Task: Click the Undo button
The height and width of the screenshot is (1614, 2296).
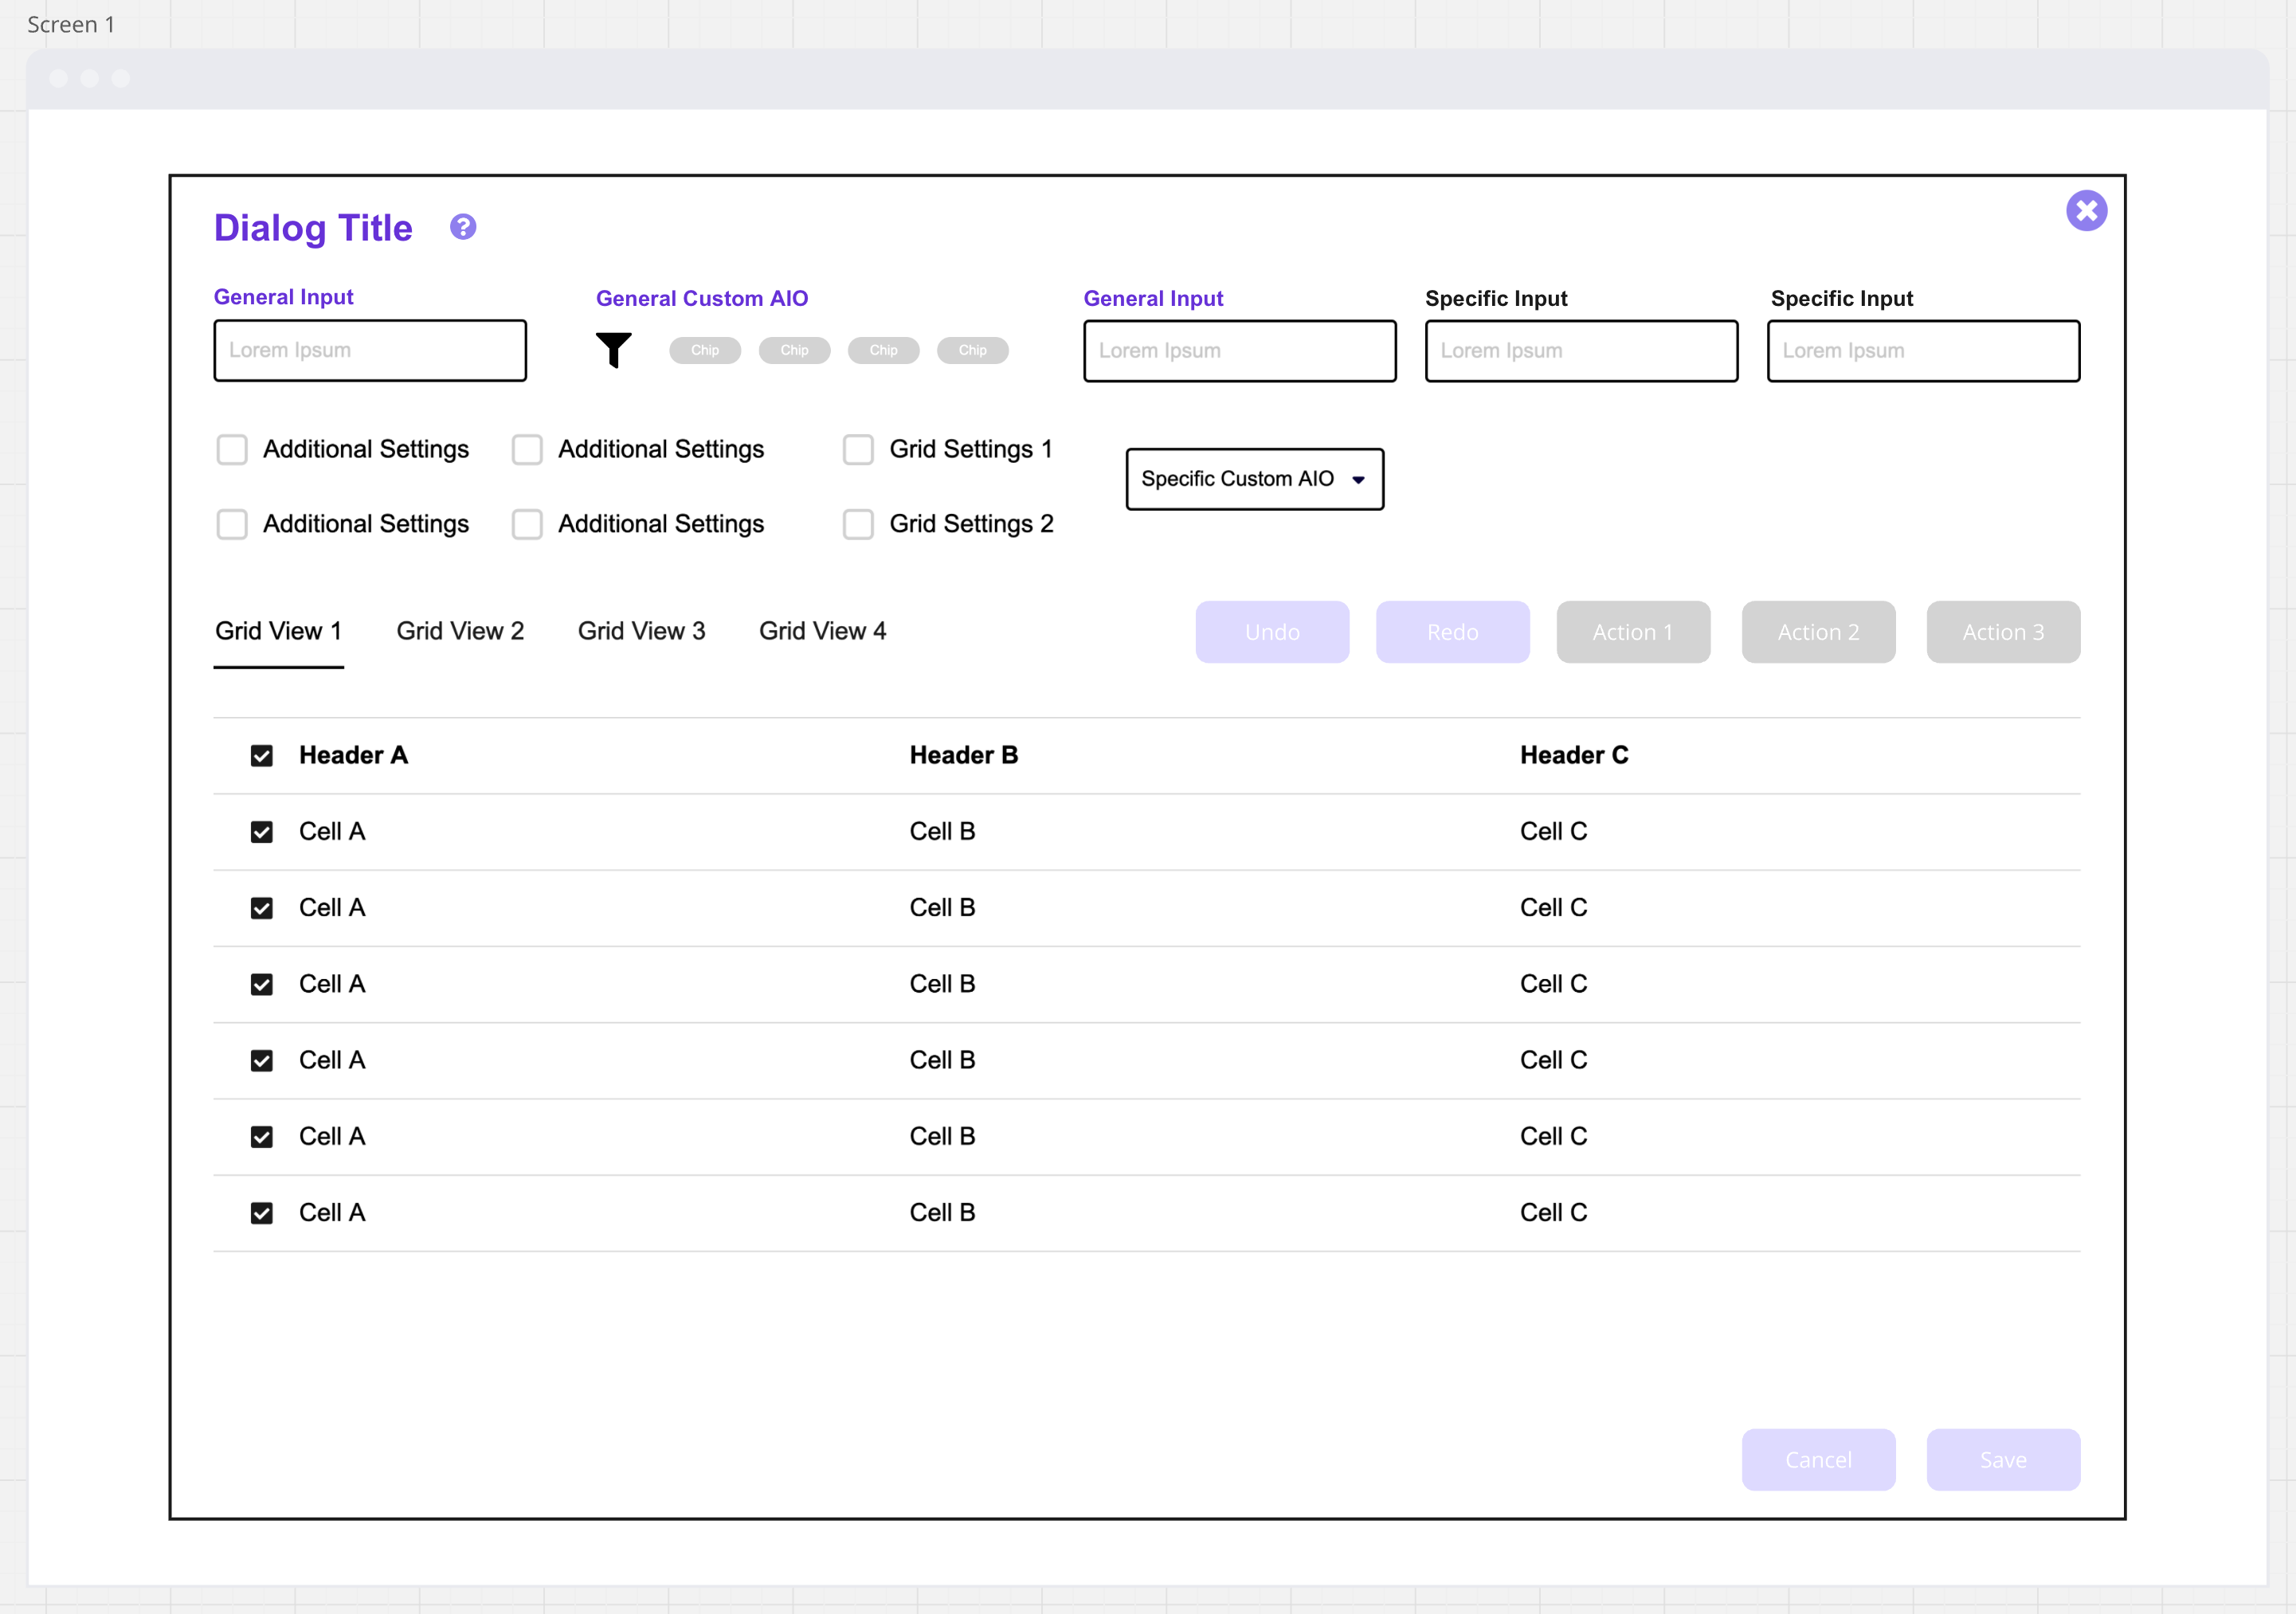Action: [x=1272, y=632]
